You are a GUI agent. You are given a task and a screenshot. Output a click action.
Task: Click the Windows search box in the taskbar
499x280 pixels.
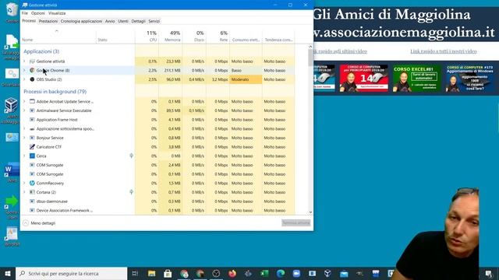tap(71, 273)
